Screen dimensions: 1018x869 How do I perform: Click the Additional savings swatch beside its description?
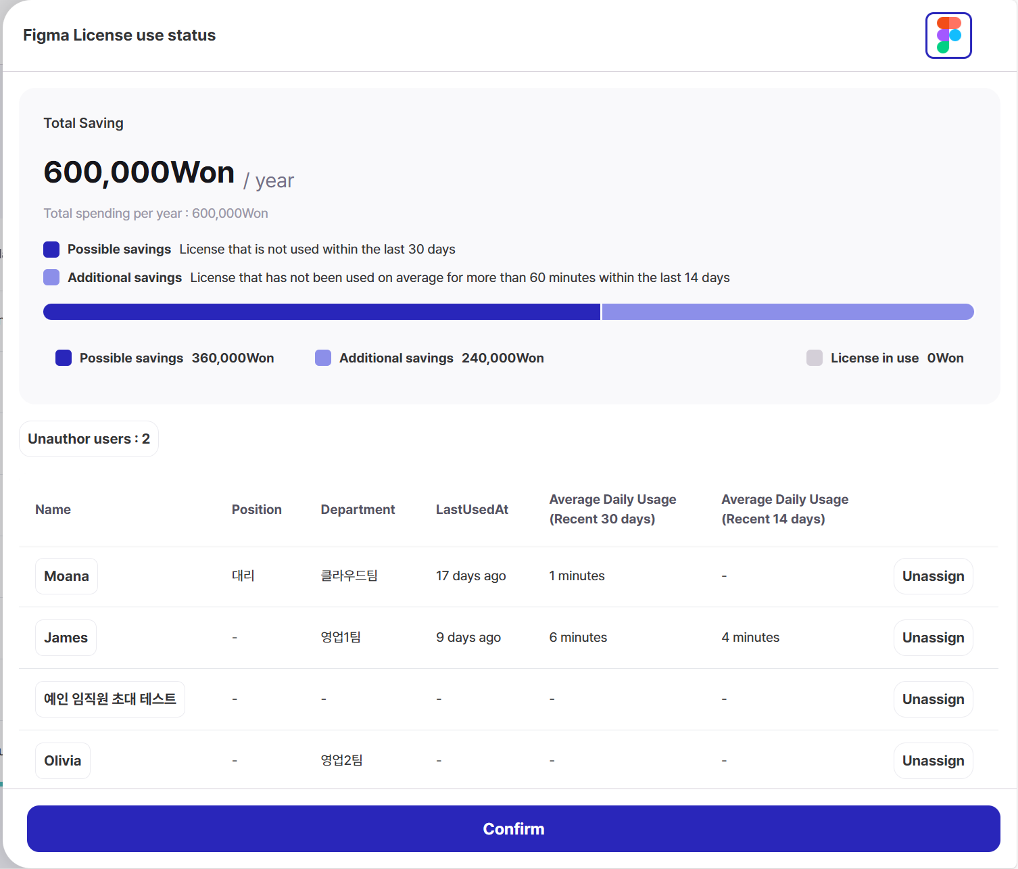[x=51, y=277]
